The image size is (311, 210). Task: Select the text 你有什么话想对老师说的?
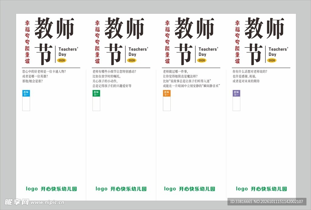(x=250, y=72)
